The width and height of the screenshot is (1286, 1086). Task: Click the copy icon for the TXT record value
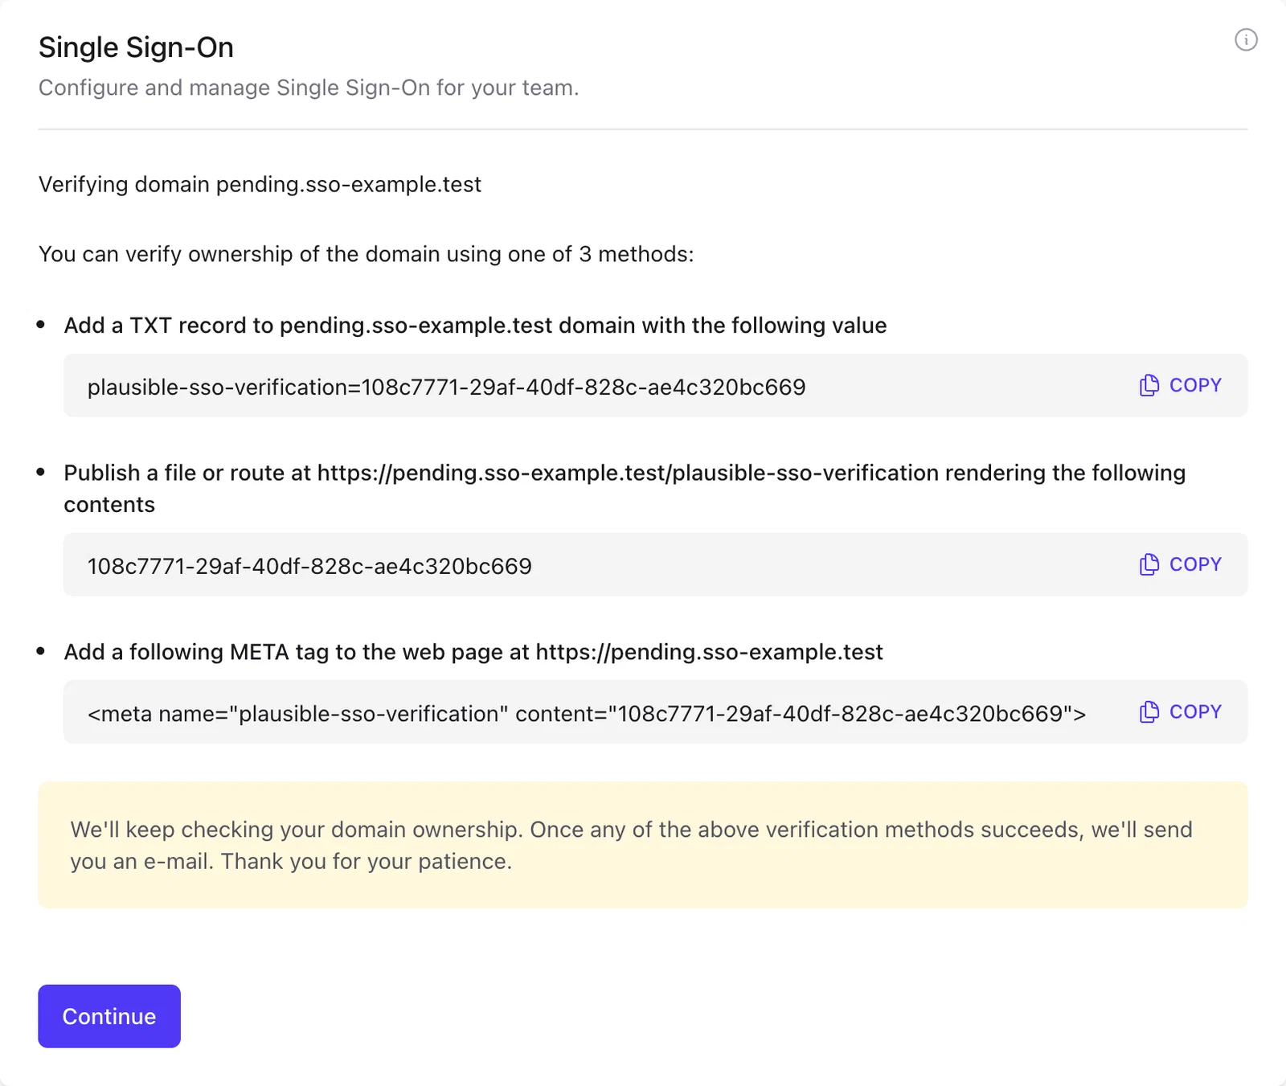point(1149,385)
